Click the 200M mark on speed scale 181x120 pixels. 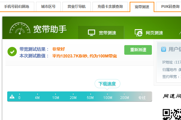(125, 98)
